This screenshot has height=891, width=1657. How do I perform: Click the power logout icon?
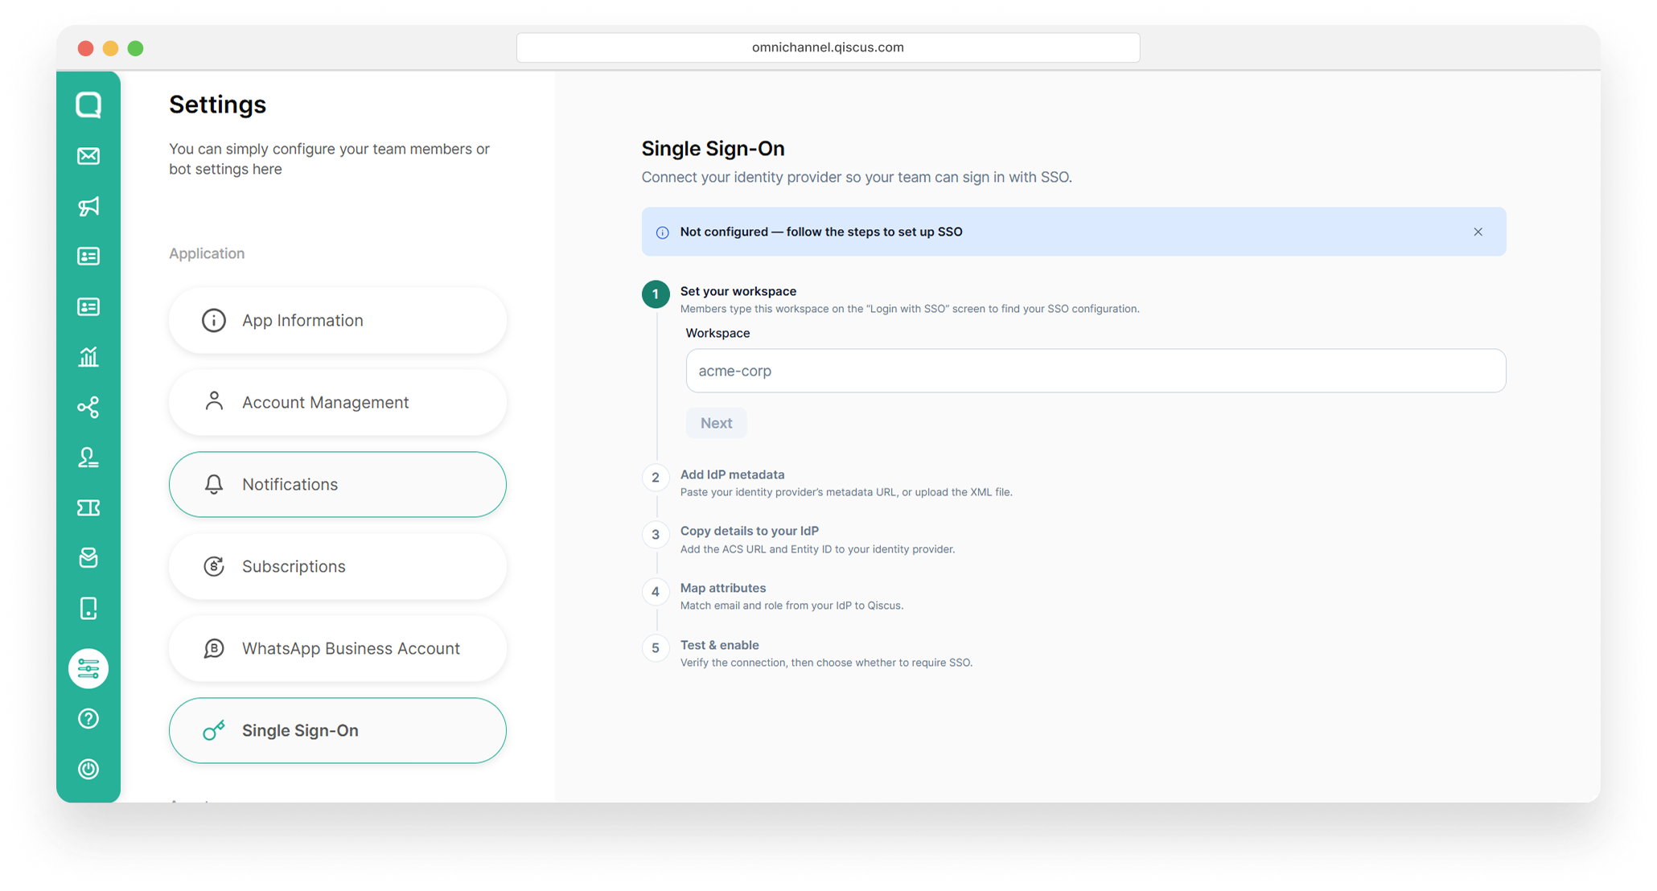point(88,769)
